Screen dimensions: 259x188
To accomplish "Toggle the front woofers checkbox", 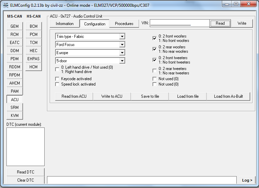I will [x=155, y=38].
